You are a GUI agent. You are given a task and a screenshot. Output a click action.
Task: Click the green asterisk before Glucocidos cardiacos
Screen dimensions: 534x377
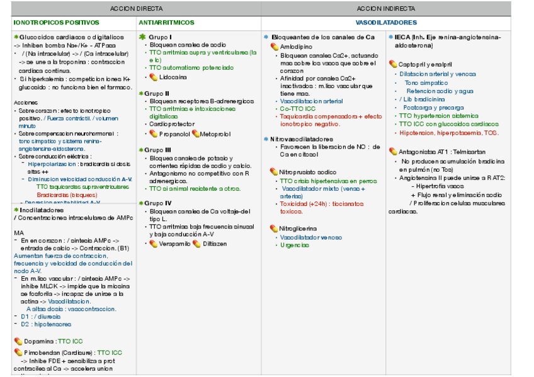pyautogui.click(x=16, y=37)
